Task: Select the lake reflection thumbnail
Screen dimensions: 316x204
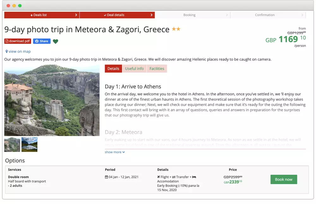Action: 29,144
